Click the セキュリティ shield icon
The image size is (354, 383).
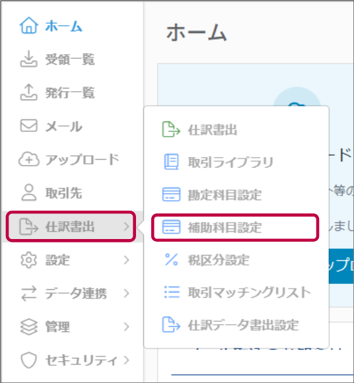[29, 360]
